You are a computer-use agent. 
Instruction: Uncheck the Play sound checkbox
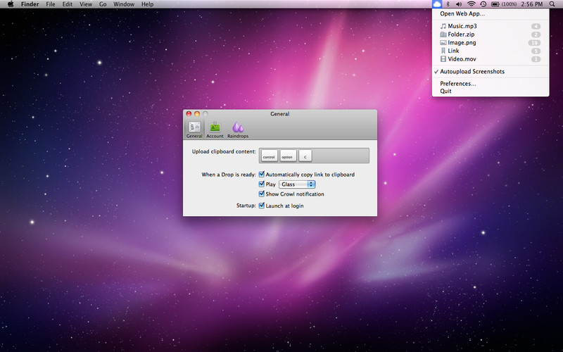click(262, 184)
